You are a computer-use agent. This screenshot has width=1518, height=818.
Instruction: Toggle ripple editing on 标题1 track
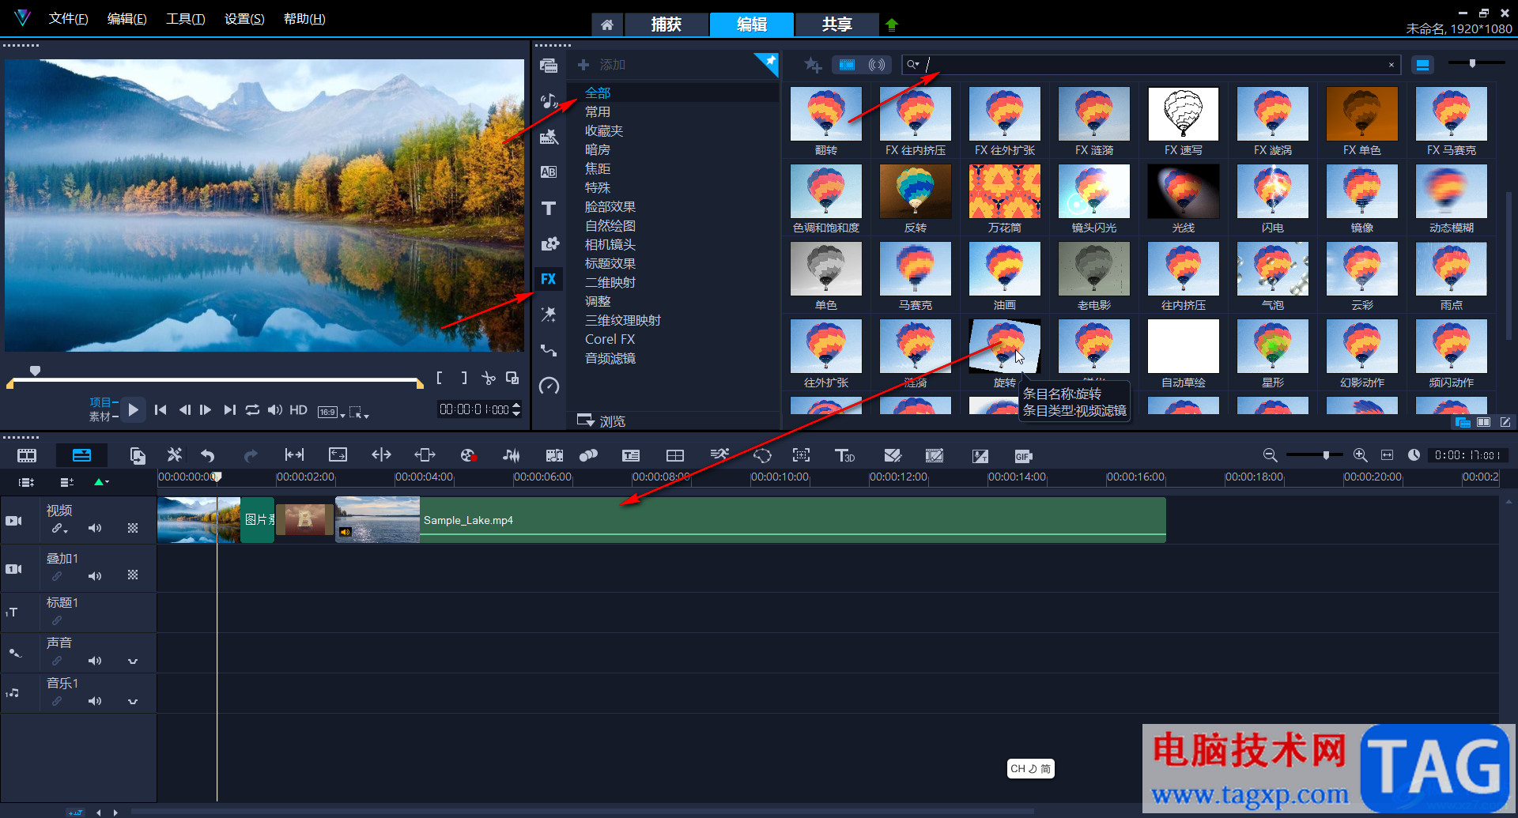pyautogui.click(x=57, y=620)
